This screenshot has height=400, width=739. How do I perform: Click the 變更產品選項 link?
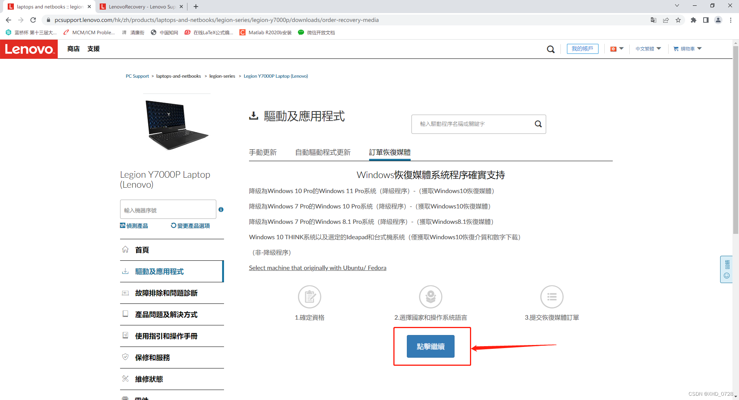point(191,226)
